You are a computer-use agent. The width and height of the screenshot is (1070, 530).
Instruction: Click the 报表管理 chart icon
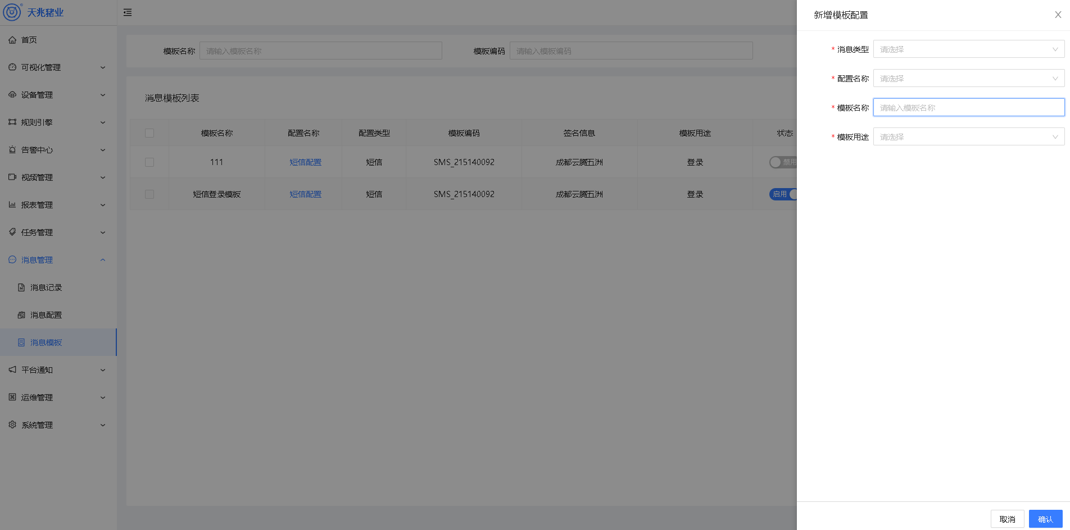click(12, 205)
